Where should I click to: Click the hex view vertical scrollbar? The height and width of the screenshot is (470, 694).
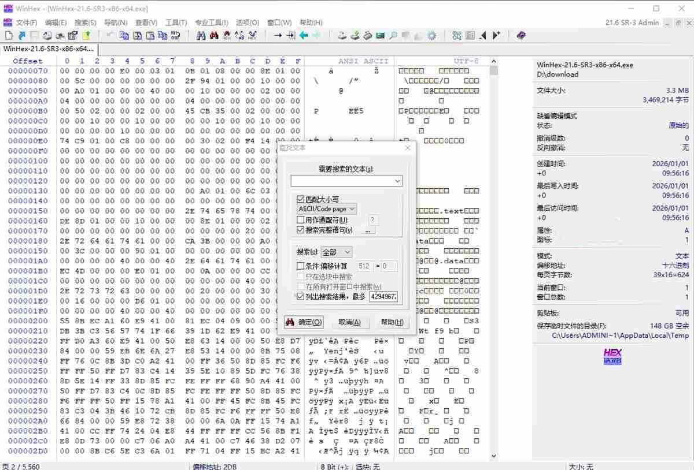click(493, 260)
